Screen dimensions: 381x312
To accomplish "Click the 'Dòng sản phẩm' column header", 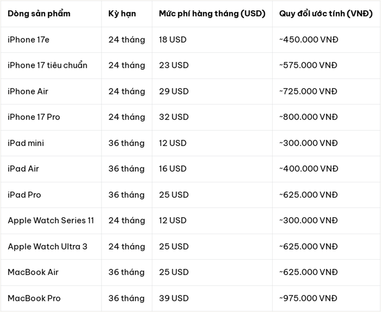I will pos(39,14).
